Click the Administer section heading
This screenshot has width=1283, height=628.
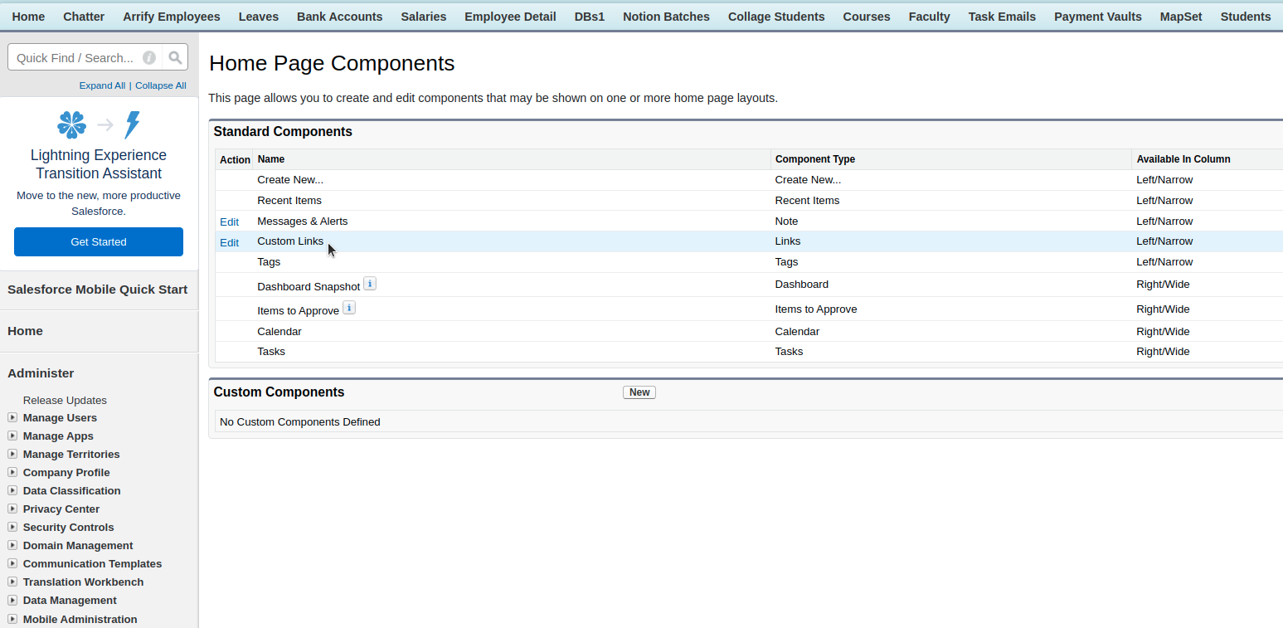click(x=41, y=373)
